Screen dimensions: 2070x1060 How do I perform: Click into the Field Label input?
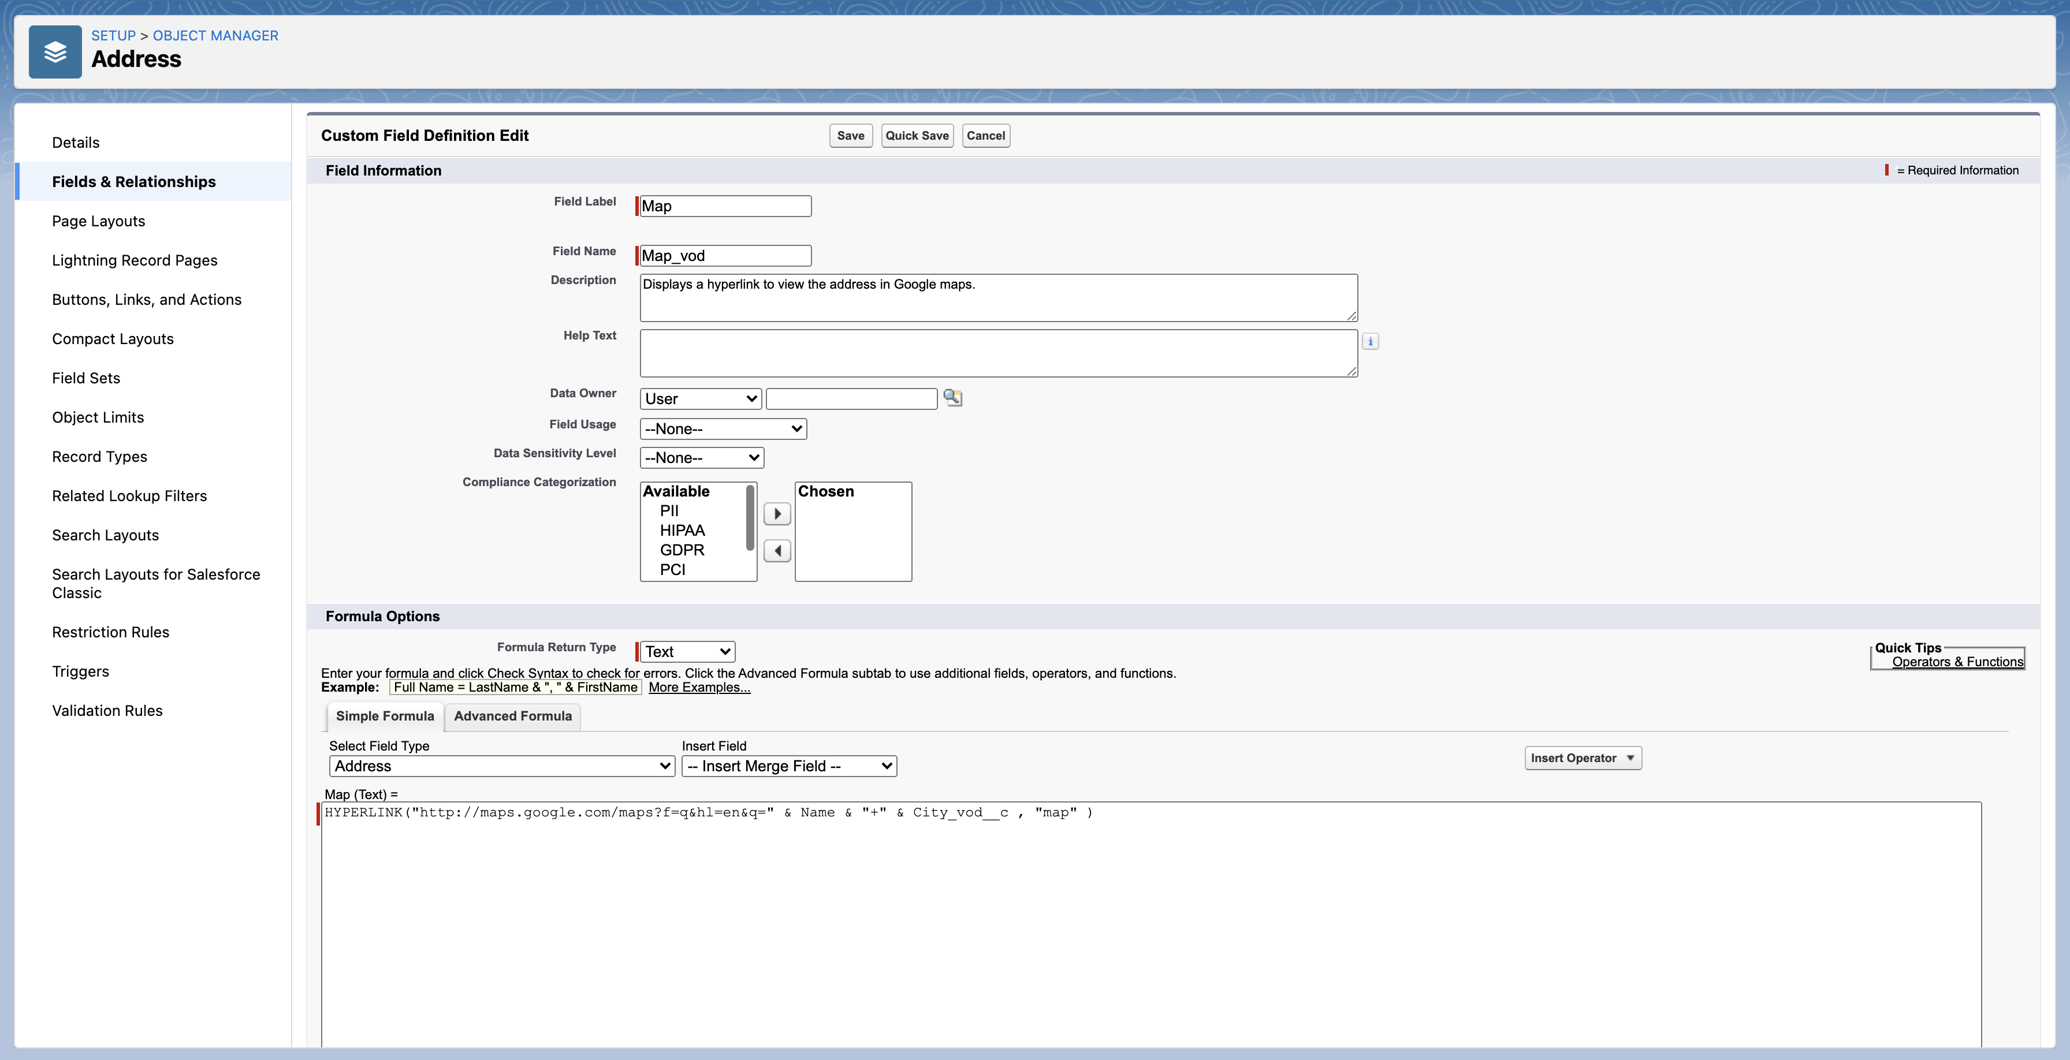coord(724,206)
